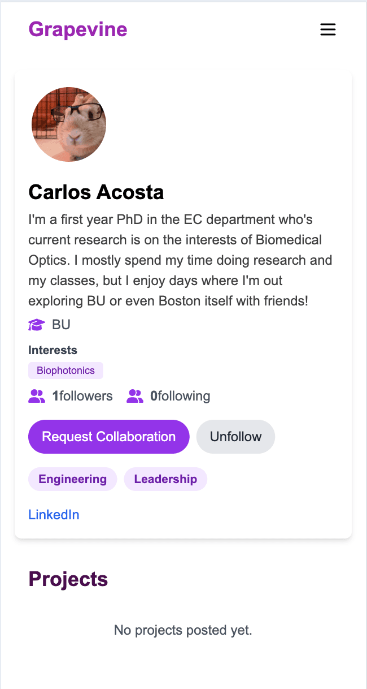The width and height of the screenshot is (367, 689).
Task: Click the Interests section label
Action: coord(53,350)
